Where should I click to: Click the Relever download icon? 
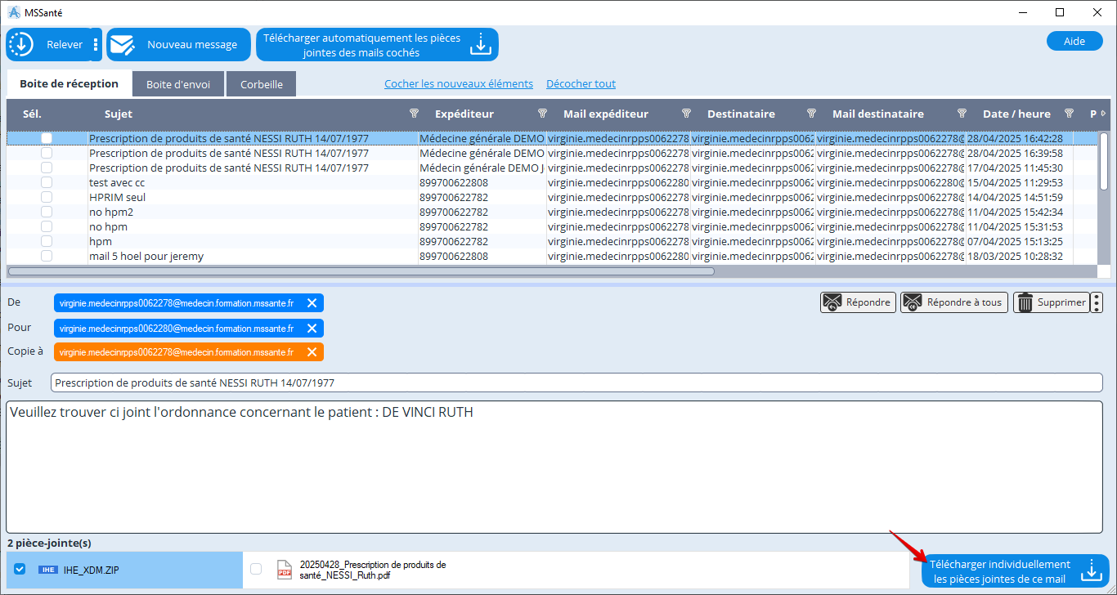click(x=21, y=45)
